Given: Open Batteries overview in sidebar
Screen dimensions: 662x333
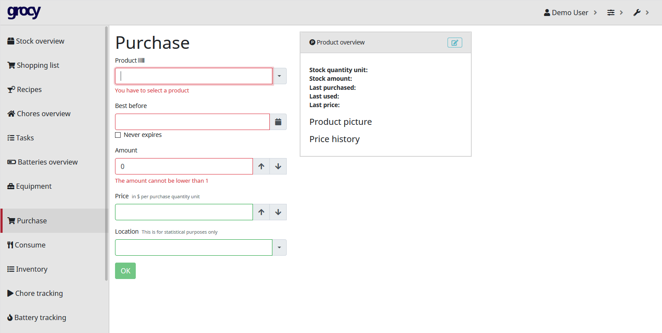Looking at the screenshot, I should (x=48, y=162).
